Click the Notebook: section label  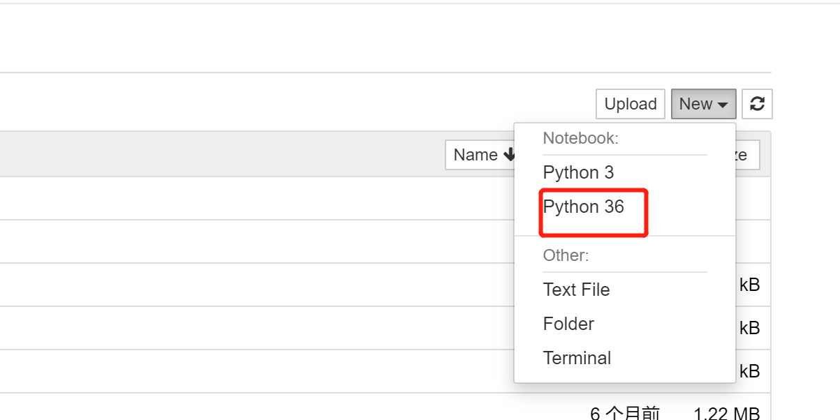(x=580, y=138)
